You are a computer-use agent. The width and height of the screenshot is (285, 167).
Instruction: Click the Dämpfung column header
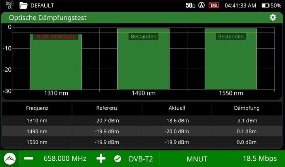[x=247, y=108]
